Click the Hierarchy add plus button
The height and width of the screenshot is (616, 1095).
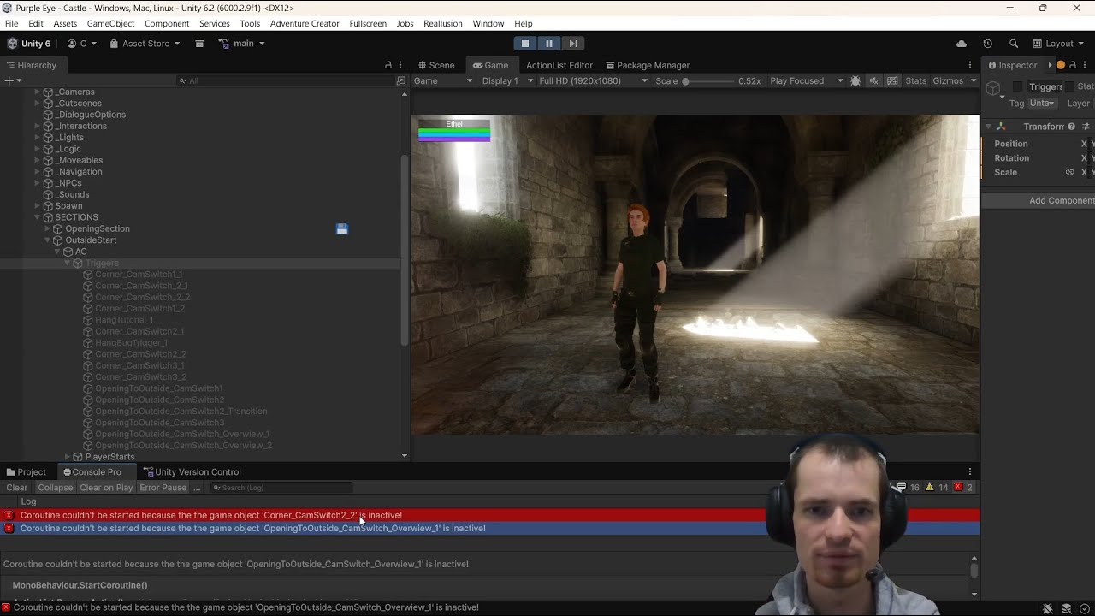[x=9, y=80]
